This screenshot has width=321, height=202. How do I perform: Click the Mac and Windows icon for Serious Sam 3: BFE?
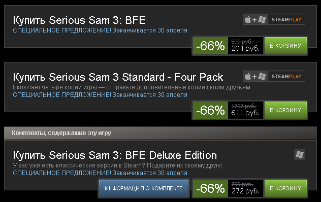tap(255, 19)
